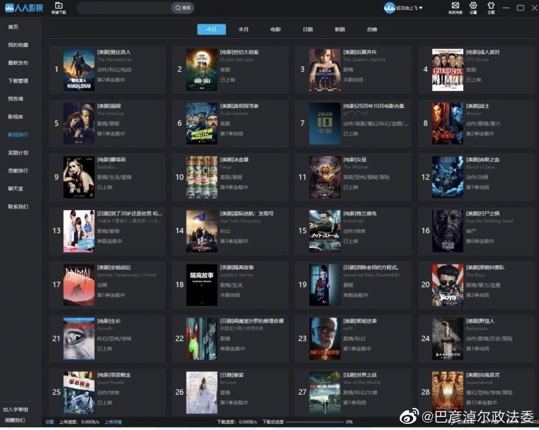Screen dimensions: 539x430
Task: Open The Mandalorian poster thumbnail
Action: [x=79, y=70]
